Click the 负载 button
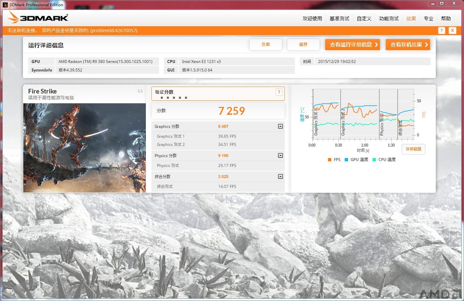Image resolution: width=464 pixels, height=301 pixels. [266, 45]
